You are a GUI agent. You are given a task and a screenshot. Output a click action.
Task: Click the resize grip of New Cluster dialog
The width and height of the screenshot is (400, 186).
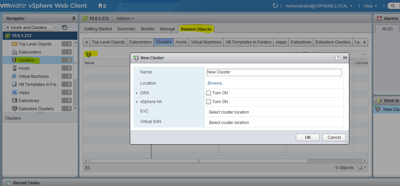point(347,142)
